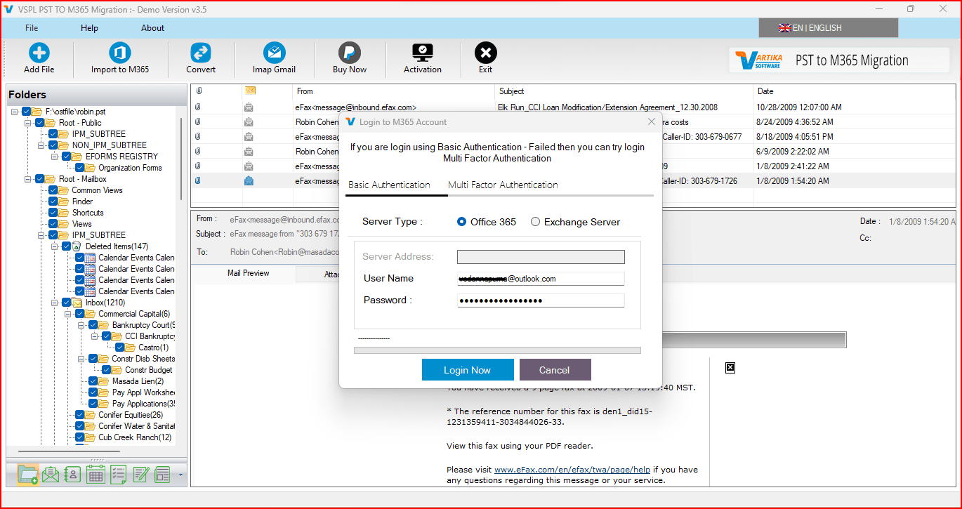Switch to Basic Authentication tab
The width and height of the screenshot is (962, 509).
389,185
